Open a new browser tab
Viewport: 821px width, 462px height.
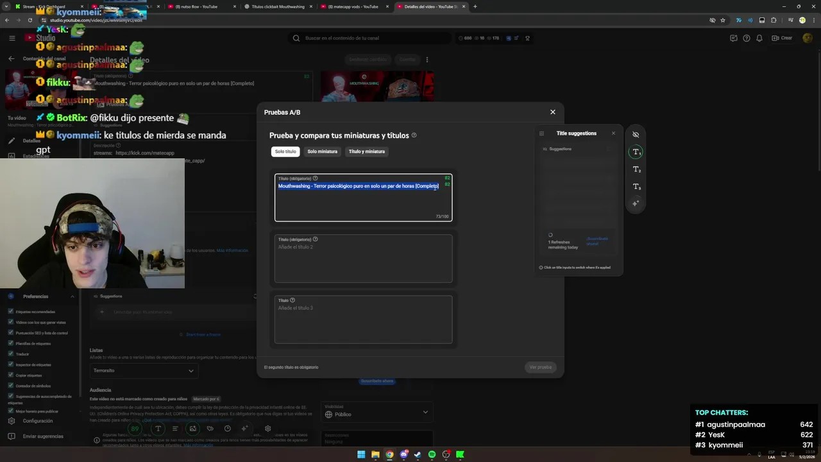(x=475, y=6)
